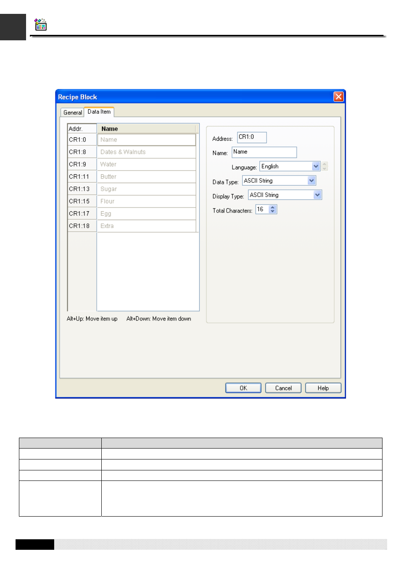Click the Flour item cell

pyautogui.click(x=147, y=201)
